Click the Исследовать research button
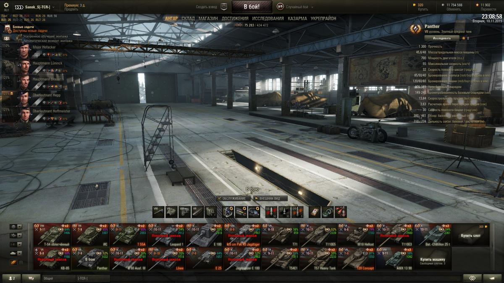504x283 pixels. (x=441, y=38)
